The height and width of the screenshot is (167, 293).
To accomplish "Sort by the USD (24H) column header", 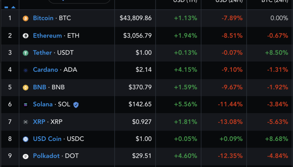I will [x=229, y=2].
